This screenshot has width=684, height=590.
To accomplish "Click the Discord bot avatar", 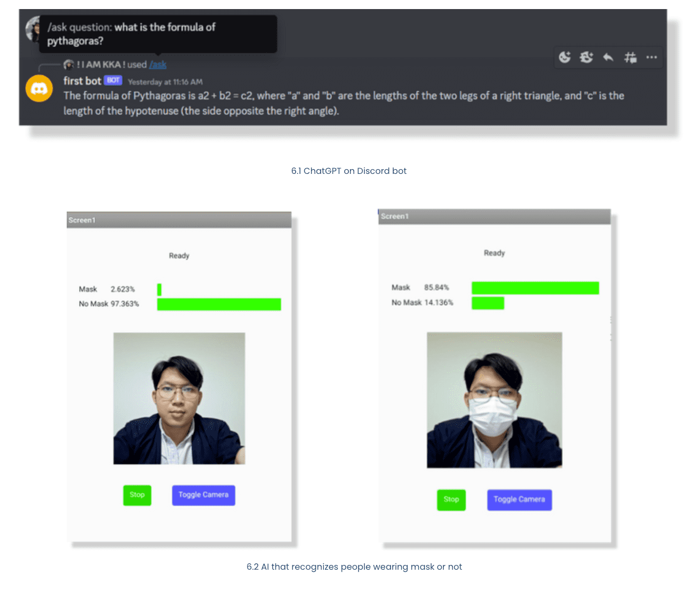I will 39,89.
